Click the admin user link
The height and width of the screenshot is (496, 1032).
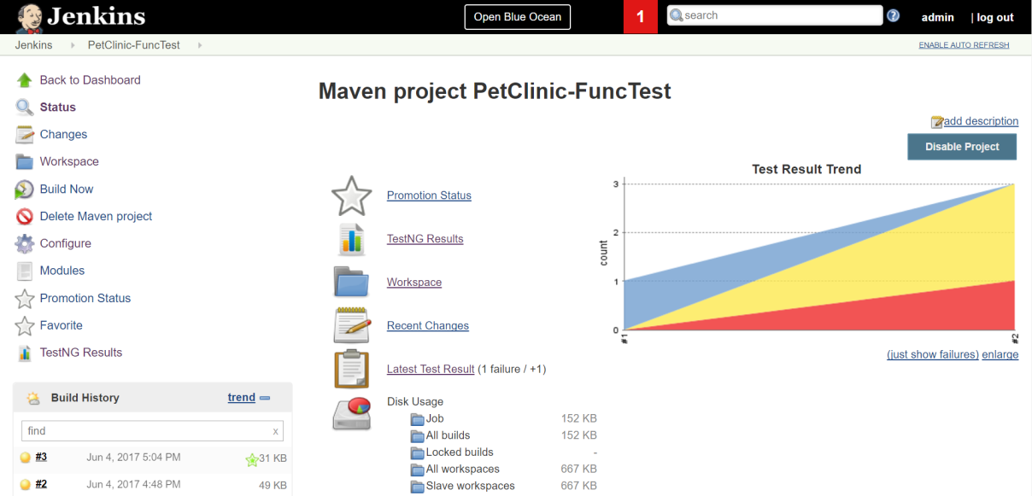coord(938,17)
